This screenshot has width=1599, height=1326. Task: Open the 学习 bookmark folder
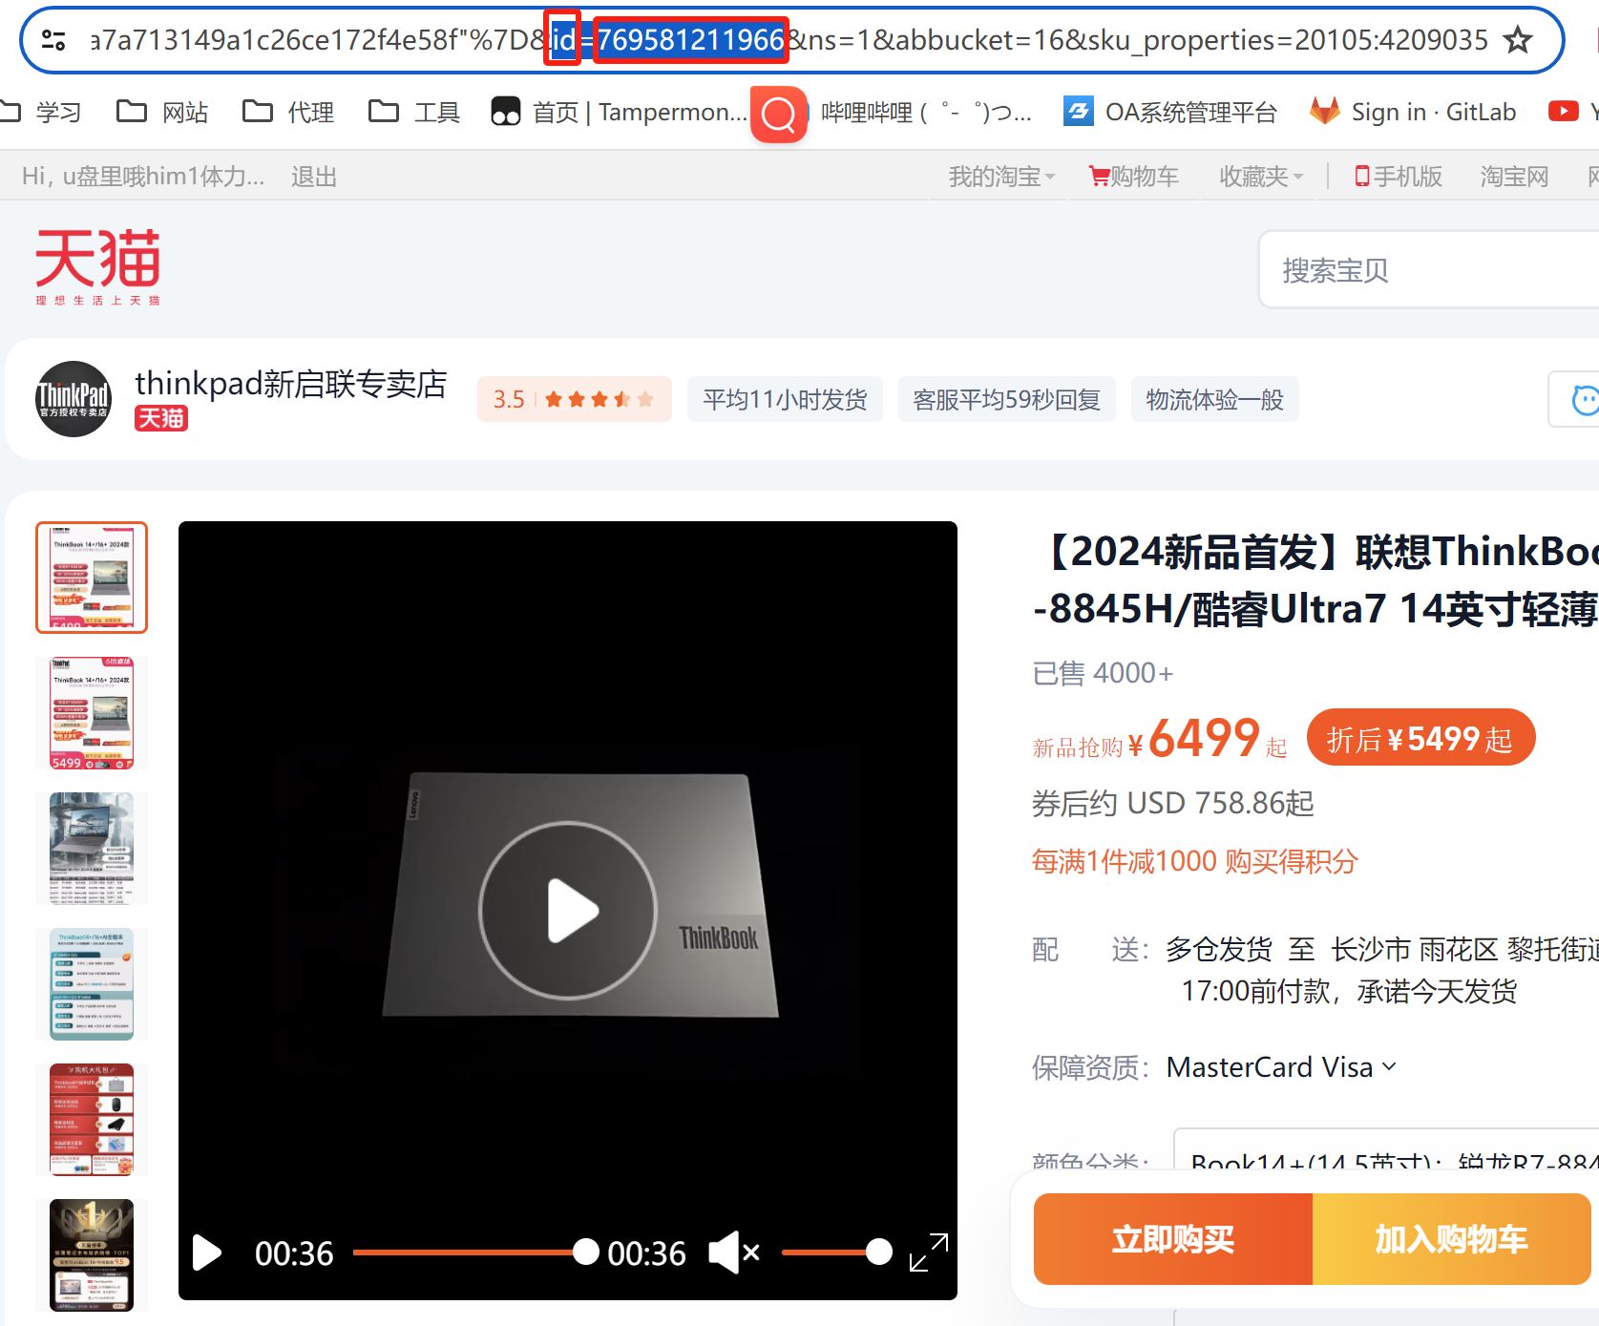(40, 113)
